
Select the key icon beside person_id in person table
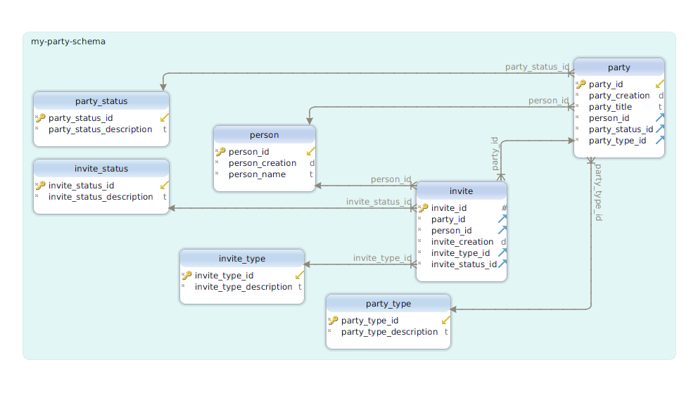tap(222, 151)
